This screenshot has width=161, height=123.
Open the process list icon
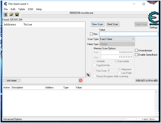(x=5, y=15)
